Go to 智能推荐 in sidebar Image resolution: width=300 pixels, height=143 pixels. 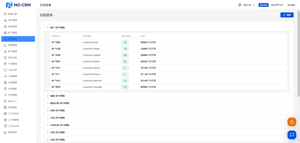coord(18,132)
